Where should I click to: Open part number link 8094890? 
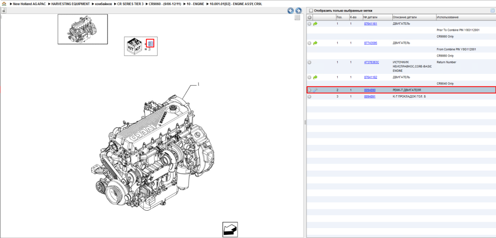[x=370, y=90]
